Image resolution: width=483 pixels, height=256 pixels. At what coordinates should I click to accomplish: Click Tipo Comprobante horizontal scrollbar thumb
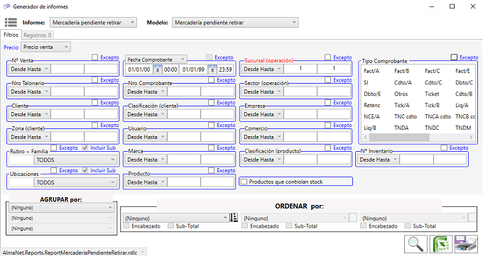(x=399, y=138)
